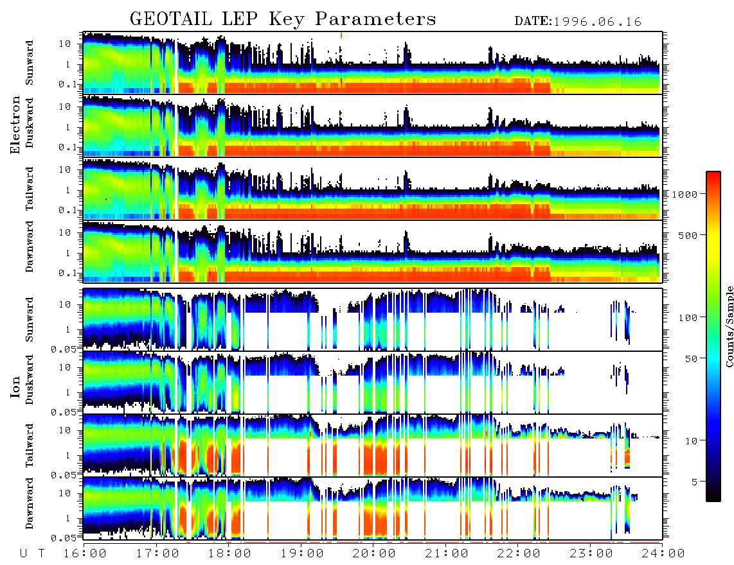
Task: Click the 100 colorbar tick value
Action: click(688, 318)
